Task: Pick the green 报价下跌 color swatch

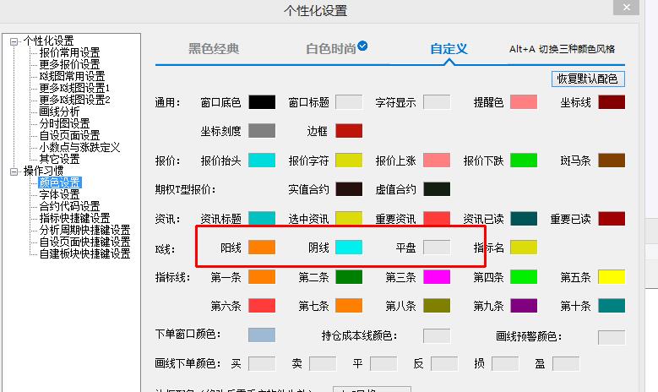Action: pos(524,161)
